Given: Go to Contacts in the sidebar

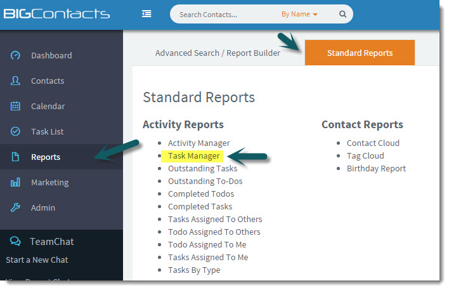Looking at the screenshot, I should [48, 81].
